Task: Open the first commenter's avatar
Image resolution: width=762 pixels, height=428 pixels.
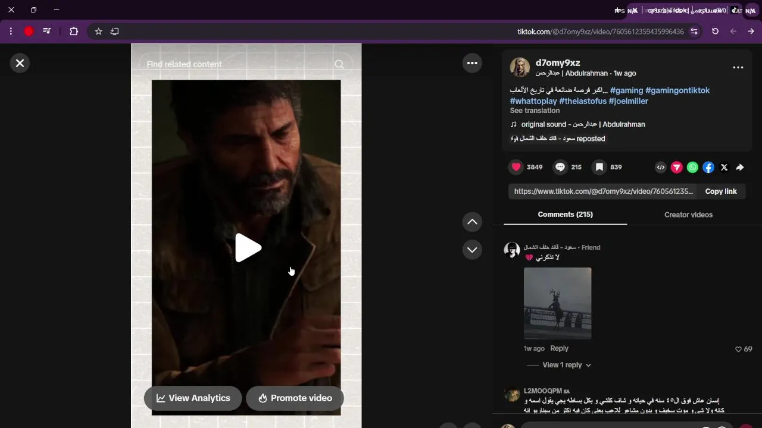Action: pyautogui.click(x=512, y=250)
